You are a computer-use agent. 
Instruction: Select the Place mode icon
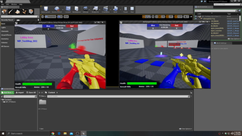pyautogui.click(x=4, y=12)
